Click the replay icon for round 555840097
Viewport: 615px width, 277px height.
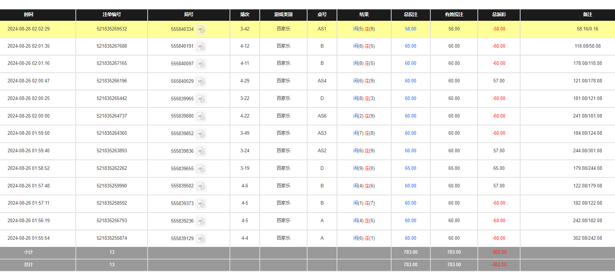(x=201, y=64)
